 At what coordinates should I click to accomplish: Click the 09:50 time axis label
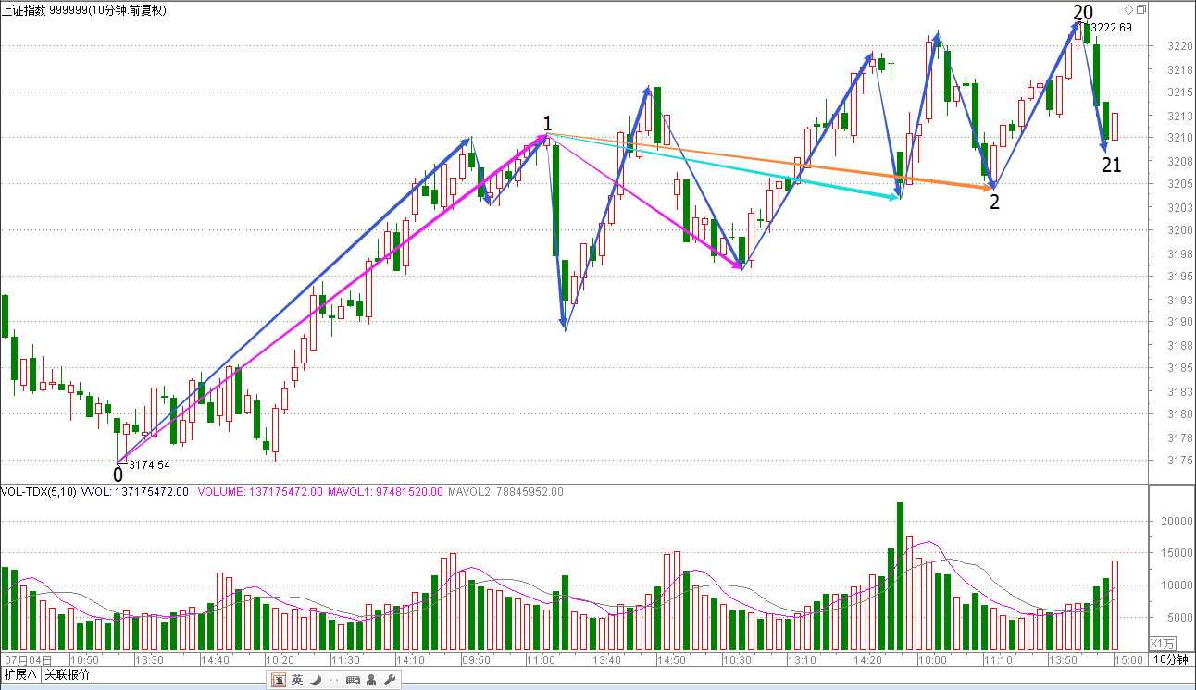[475, 660]
